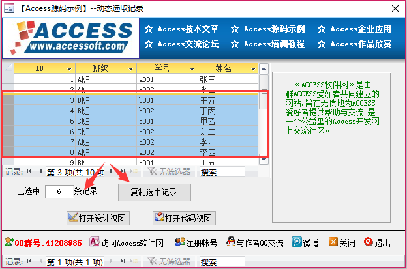Screen dimensions: 407x269
Task: Click the QQ群号 41208985 link
Action: click(43, 242)
